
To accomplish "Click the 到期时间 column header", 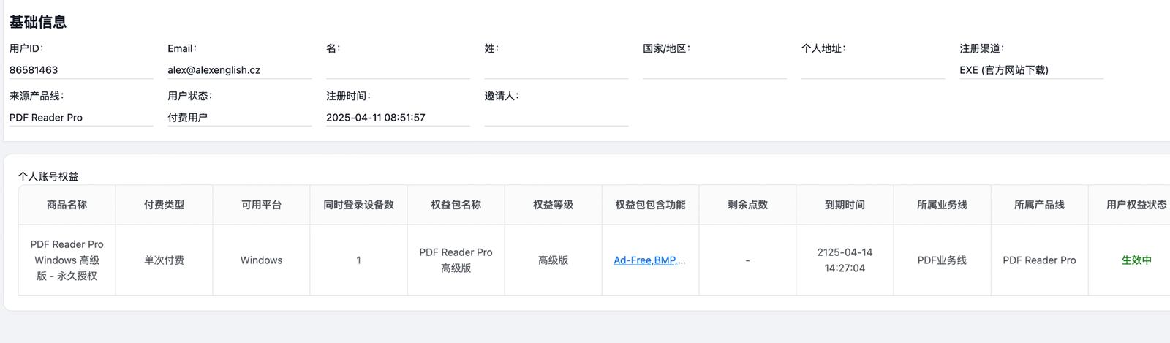I will (845, 205).
